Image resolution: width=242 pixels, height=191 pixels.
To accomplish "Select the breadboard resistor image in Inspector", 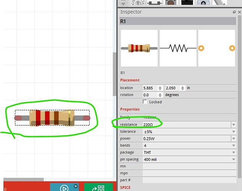I will 139,48.
